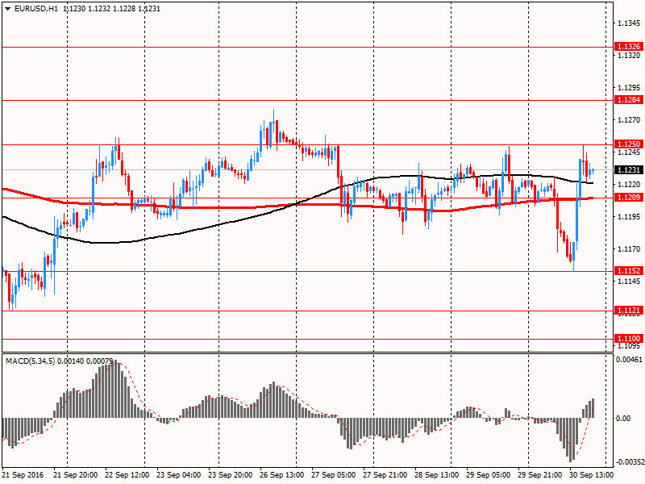The width and height of the screenshot is (645, 484).
Task: Open the dropdown arrow beside EURUSD,H1
Action: pos(7,8)
